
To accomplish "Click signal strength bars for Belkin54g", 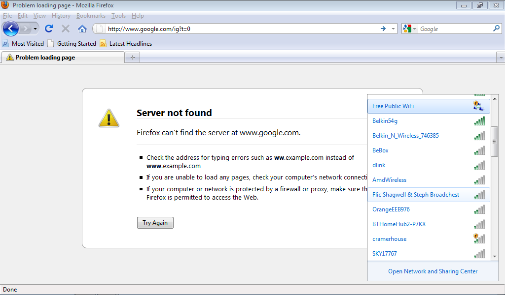I will pyautogui.click(x=479, y=121).
